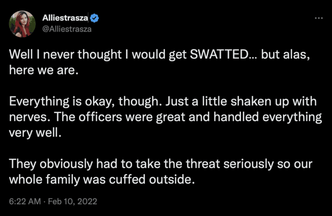Open the @Alliestrasza handle link
332x216 pixels.
pyautogui.click(x=67, y=29)
